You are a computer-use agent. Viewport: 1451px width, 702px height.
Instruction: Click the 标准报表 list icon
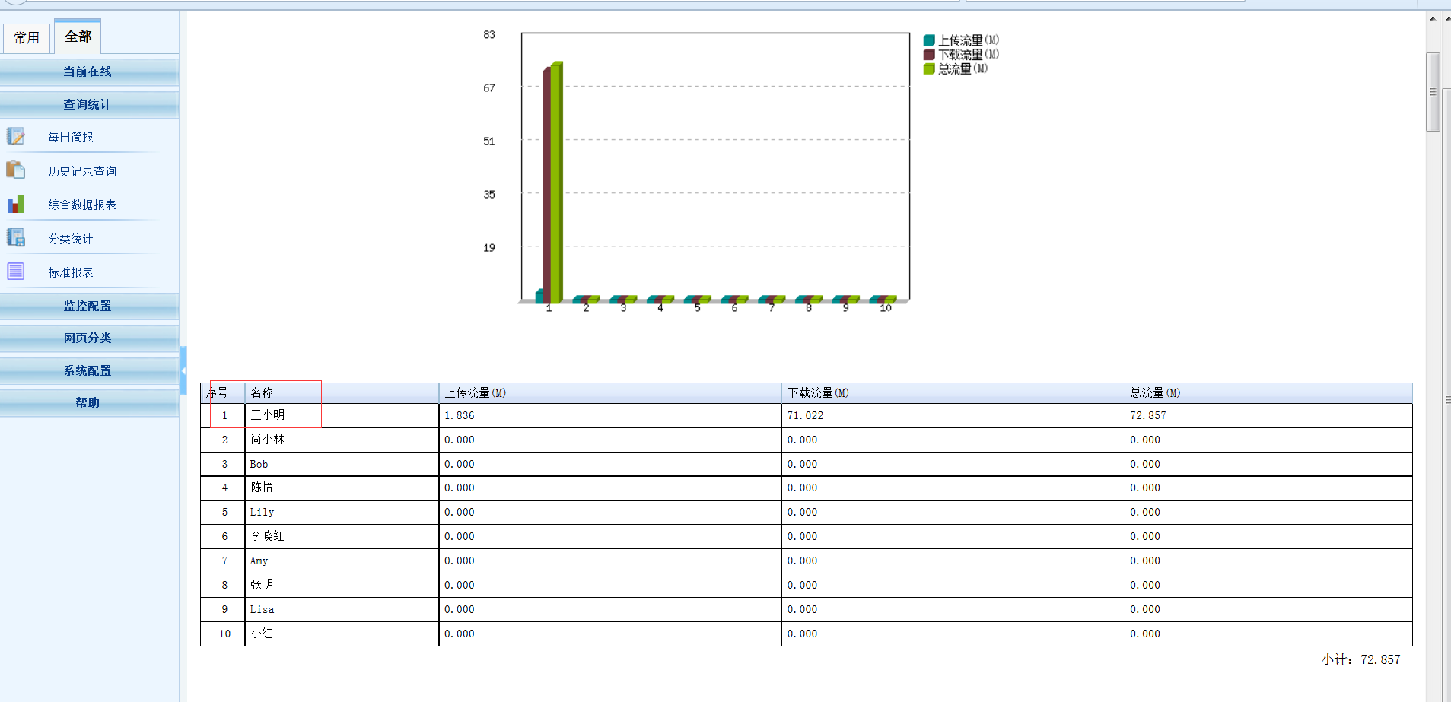16,272
